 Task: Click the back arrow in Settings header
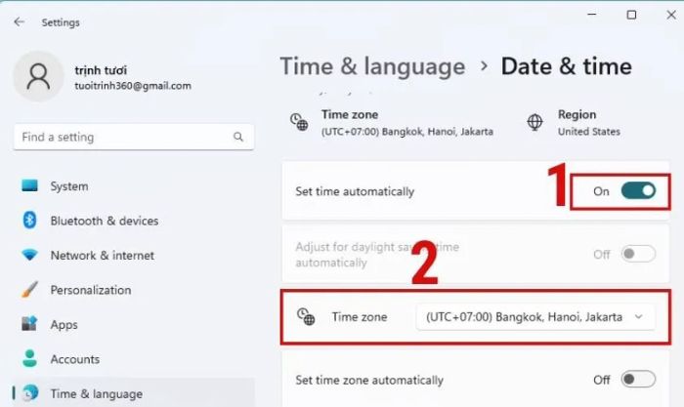(x=19, y=21)
